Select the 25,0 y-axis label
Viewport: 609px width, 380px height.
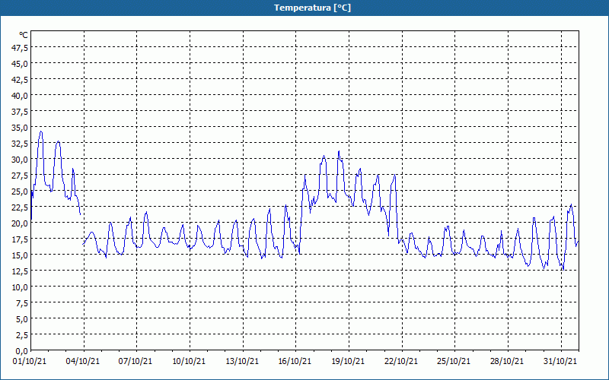click(x=21, y=192)
